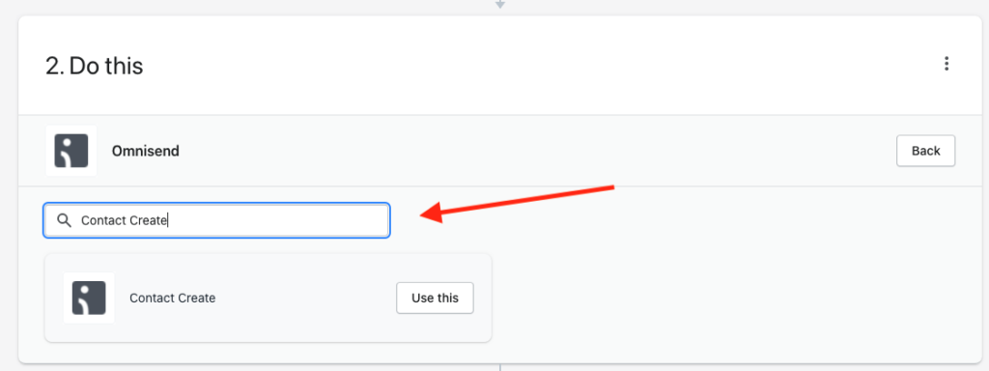Click the magnifier icon in the search box
The height and width of the screenshot is (371, 989).
pos(63,220)
